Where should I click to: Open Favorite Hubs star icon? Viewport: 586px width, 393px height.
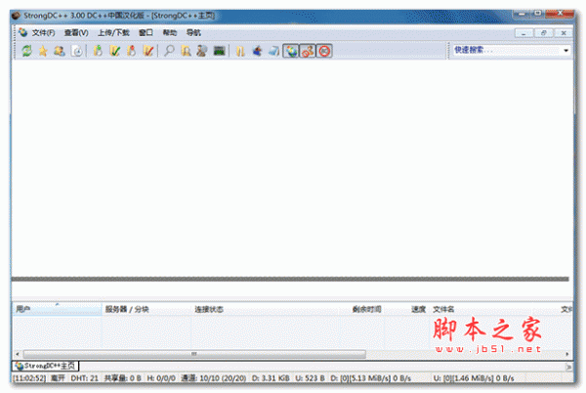click(43, 51)
